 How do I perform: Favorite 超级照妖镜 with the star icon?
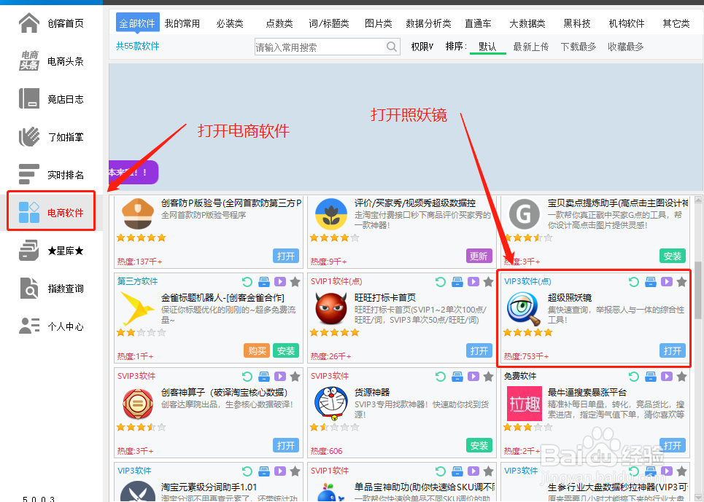coord(681,281)
